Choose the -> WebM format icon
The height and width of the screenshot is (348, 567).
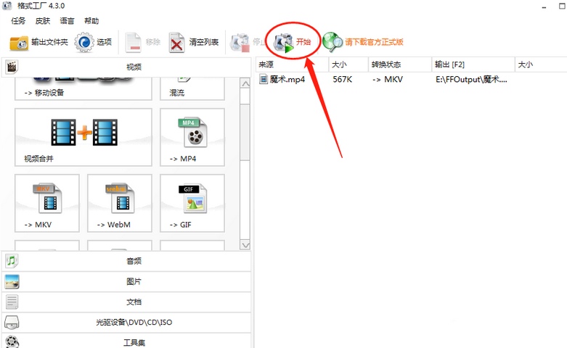click(x=119, y=204)
